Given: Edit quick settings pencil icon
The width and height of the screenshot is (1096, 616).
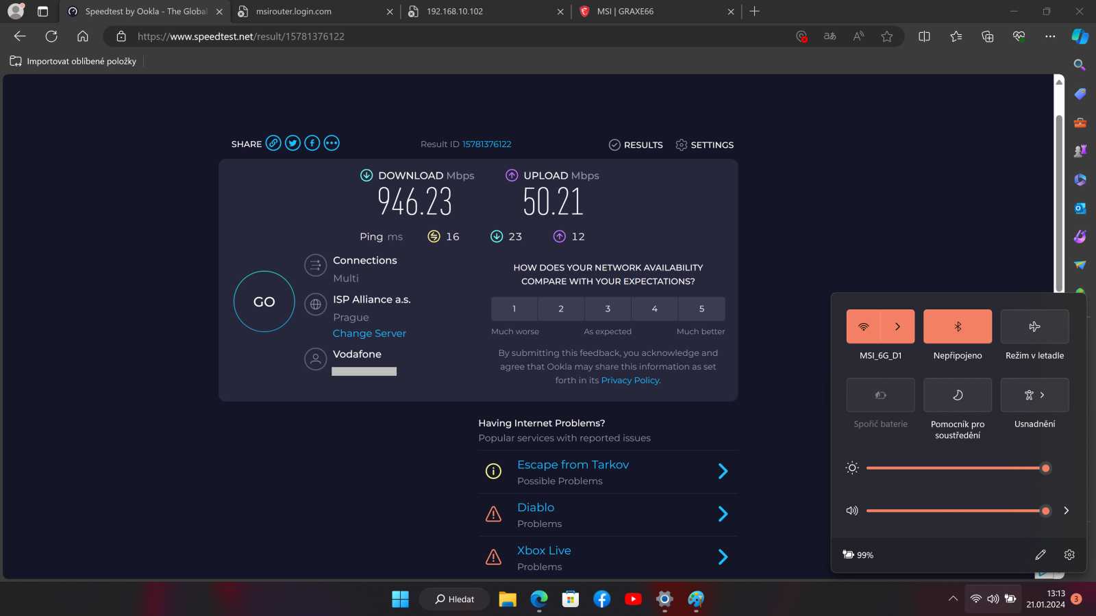Looking at the screenshot, I should point(1041,554).
